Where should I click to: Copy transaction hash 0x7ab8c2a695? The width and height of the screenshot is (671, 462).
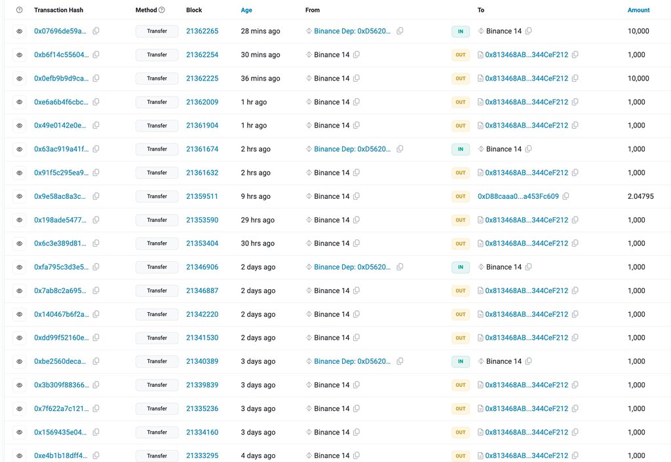click(x=96, y=291)
